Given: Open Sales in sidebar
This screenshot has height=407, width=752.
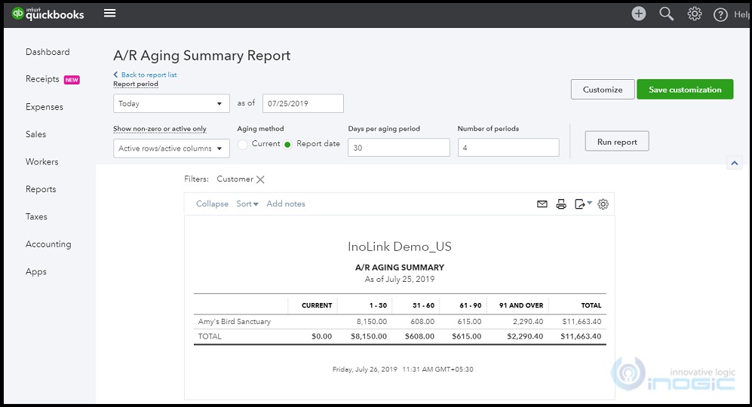Looking at the screenshot, I should click(x=36, y=134).
